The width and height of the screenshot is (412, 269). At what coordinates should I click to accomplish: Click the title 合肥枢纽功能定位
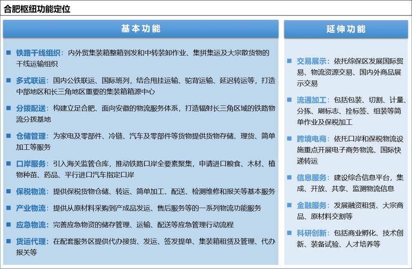[x=37, y=9]
